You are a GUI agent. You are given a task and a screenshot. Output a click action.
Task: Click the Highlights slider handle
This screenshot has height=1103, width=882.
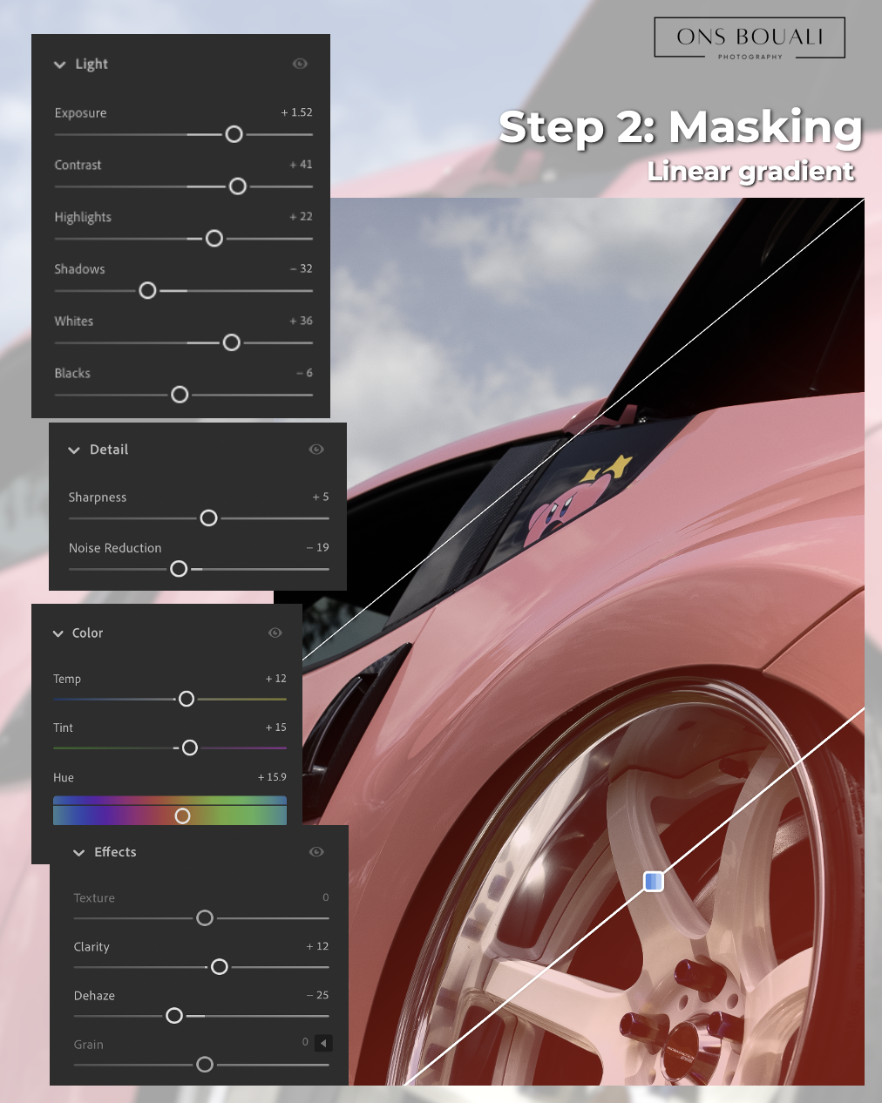pyautogui.click(x=214, y=239)
